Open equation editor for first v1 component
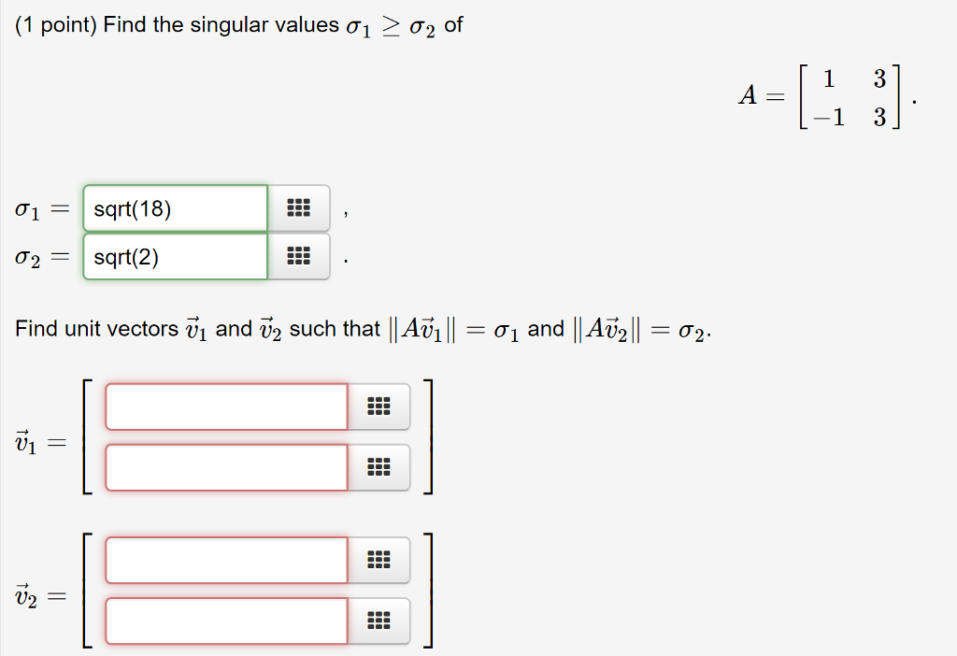This screenshot has height=656, width=957. 379,406
